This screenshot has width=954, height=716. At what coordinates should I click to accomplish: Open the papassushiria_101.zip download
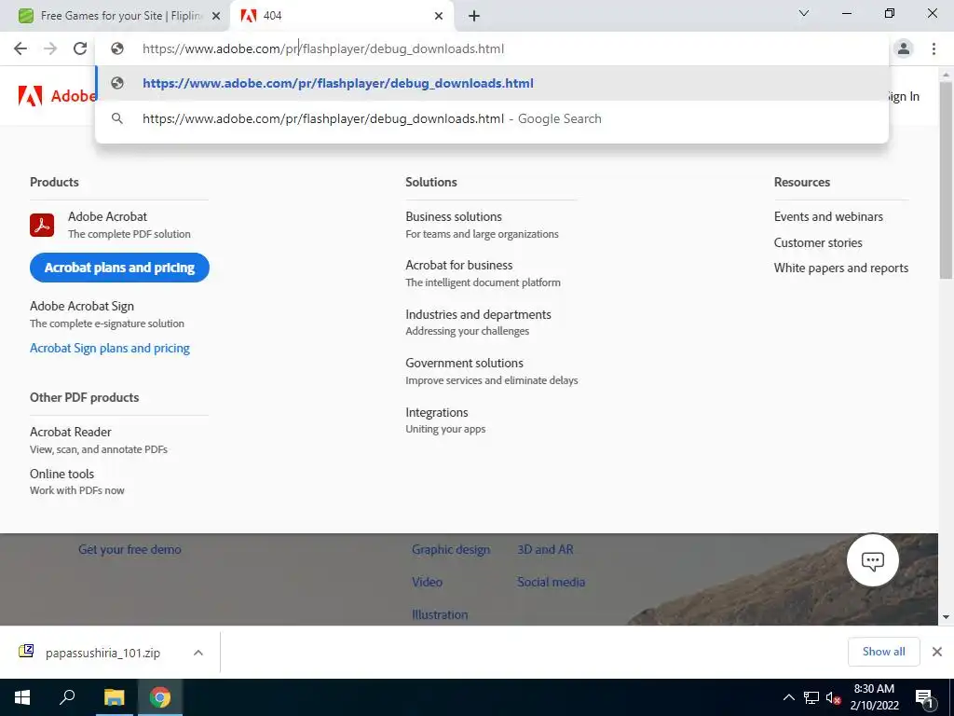[102, 653]
